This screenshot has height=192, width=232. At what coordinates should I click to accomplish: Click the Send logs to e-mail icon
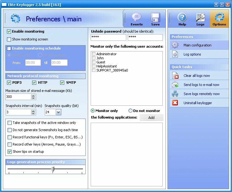click(x=175, y=84)
